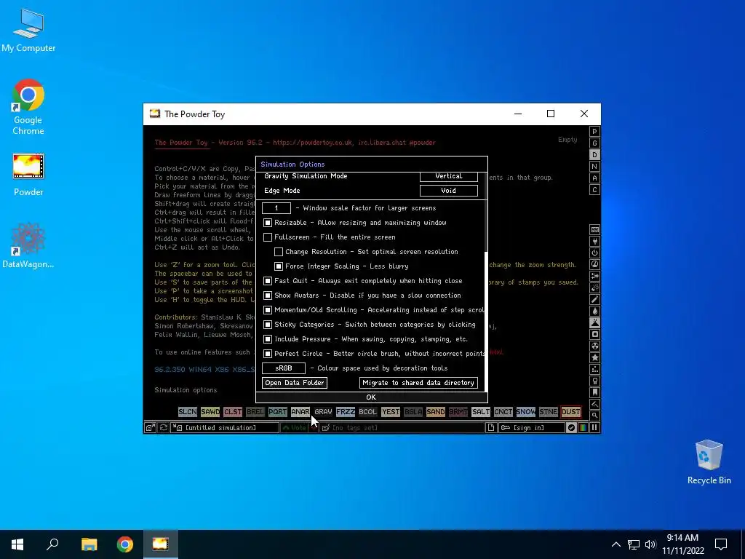Select the DUST element swatch
Screen dimensions: 745x559
point(570,412)
